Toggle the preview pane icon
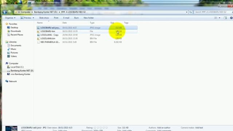The height and width of the screenshot is (131, 233). click(225, 18)
